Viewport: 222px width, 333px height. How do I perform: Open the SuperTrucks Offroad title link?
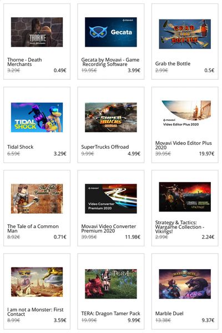[105, 147]
